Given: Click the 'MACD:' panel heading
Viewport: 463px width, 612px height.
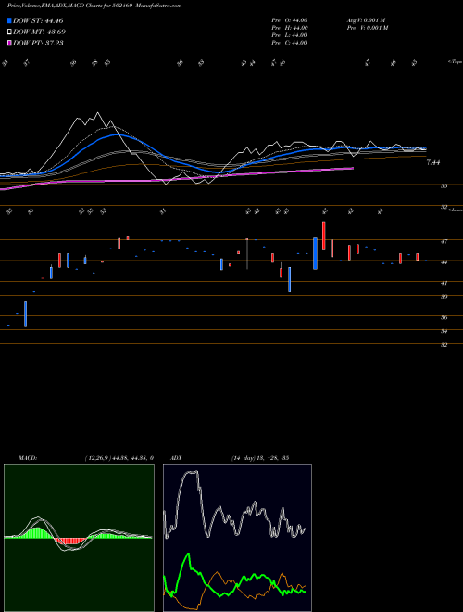Looking at the screenshot, I should coord(28,458).
